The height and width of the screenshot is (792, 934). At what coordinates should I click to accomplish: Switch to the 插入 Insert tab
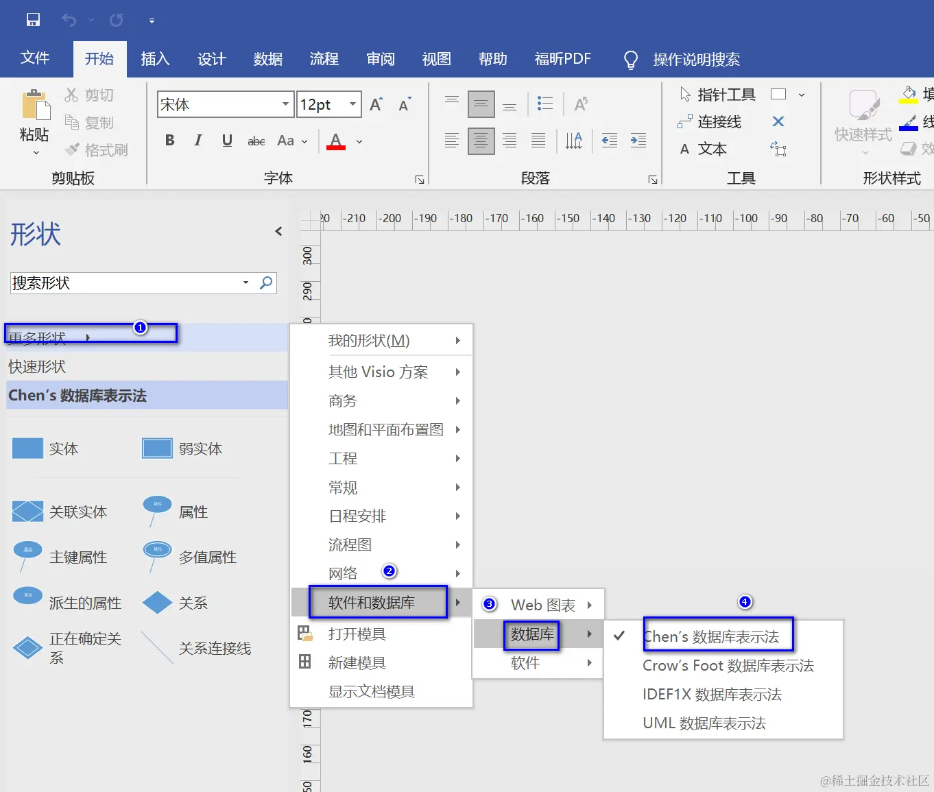(x=155, y=59)
